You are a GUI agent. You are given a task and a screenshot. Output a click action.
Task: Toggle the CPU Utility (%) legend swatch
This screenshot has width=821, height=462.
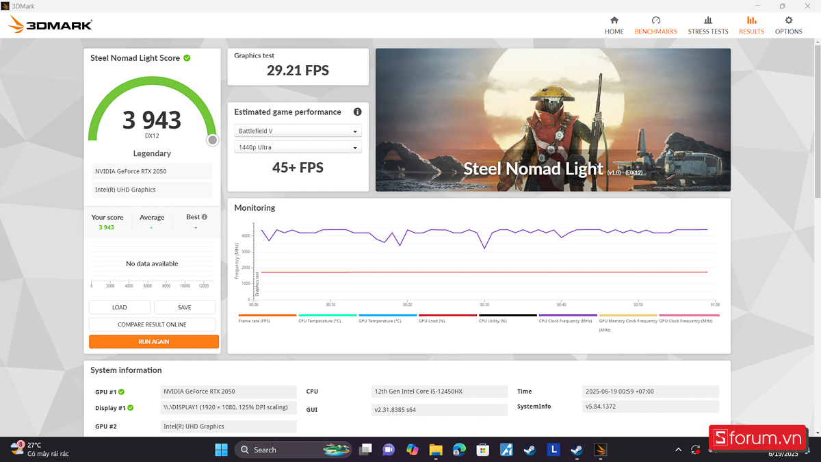click(x=508, y=316)
